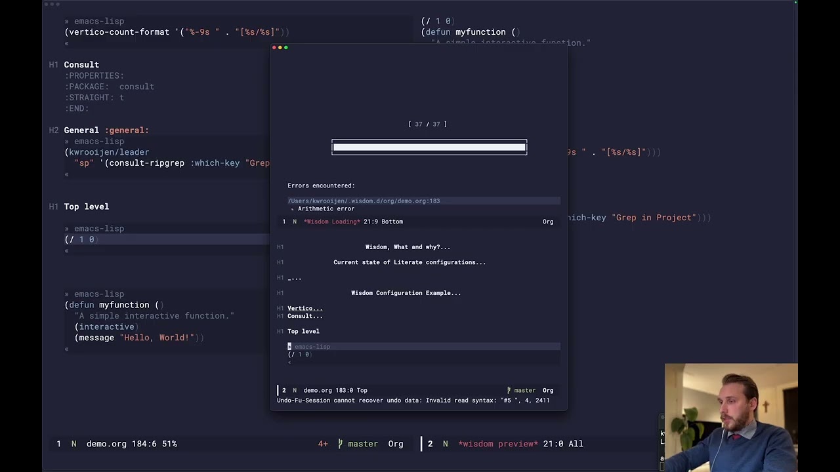Click git branch icon in main left modeline
Image resolution: width=840 pixels, height=472 pixels.
340,444
